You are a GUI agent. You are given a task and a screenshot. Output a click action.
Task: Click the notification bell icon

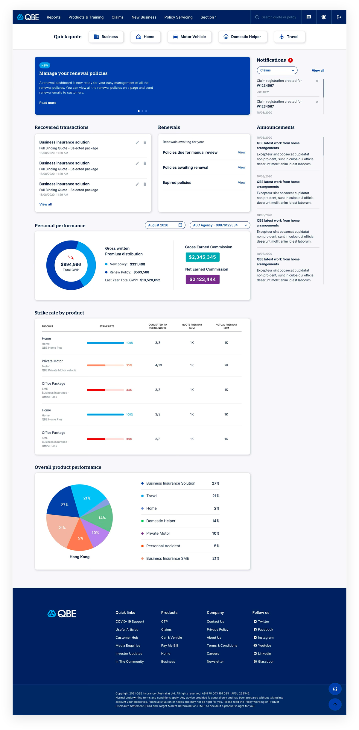pos(324,17)
